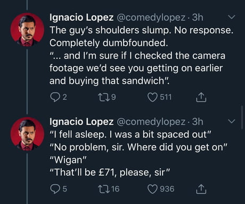245x204 pixels.
Task: Click the scrollbar thumb on the right edge
Action: coord(242,117)
